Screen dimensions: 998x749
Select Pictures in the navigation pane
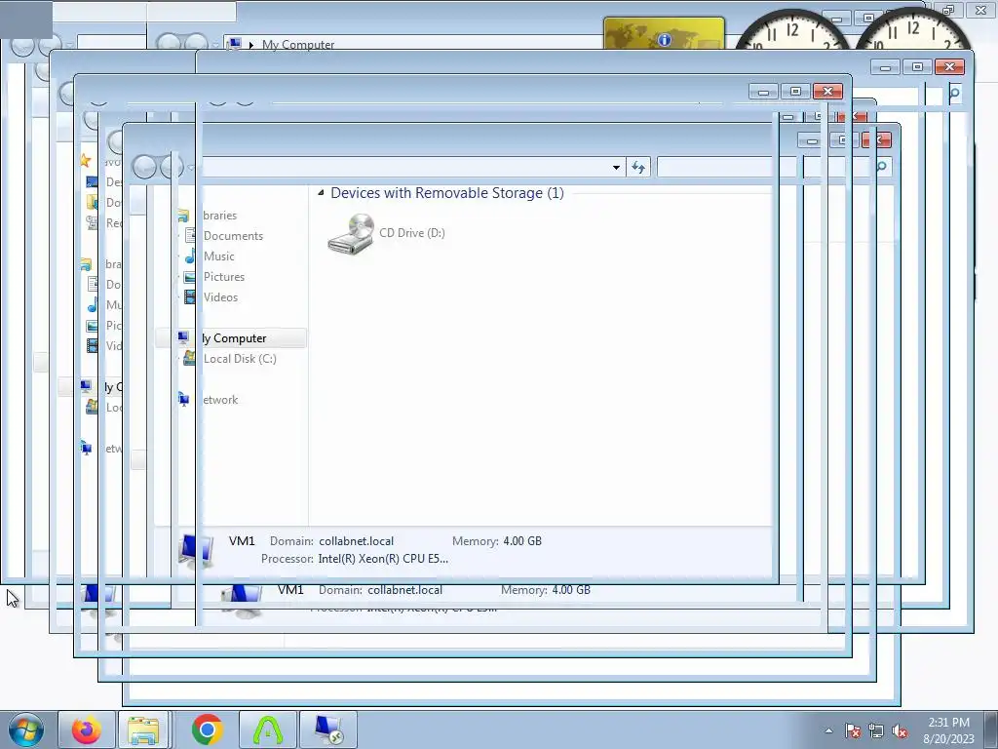coord(224,276)
